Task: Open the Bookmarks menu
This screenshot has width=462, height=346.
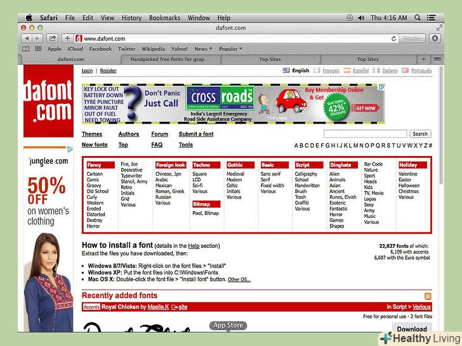Action: point(164,18)
